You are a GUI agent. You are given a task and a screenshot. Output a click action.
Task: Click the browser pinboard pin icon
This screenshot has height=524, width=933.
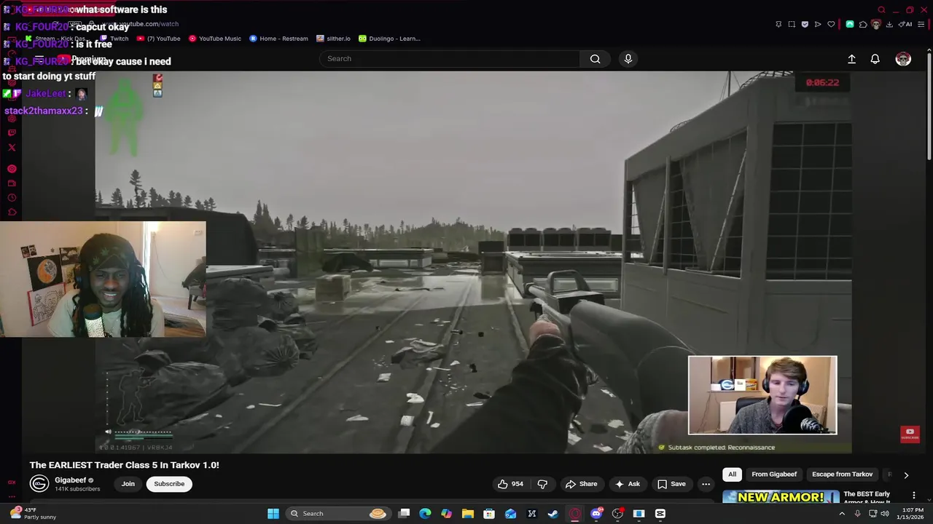(778, 24)
